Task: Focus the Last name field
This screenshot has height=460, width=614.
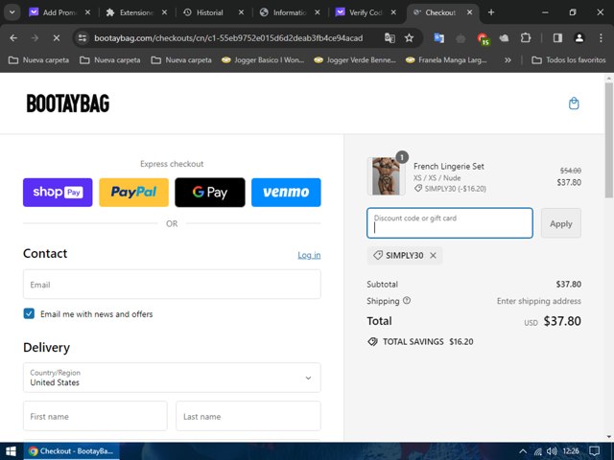Action: point(248,416)
